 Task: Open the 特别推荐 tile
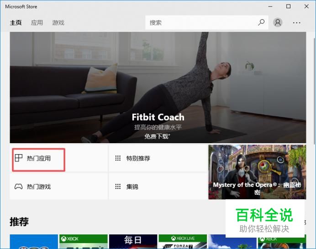158,158
